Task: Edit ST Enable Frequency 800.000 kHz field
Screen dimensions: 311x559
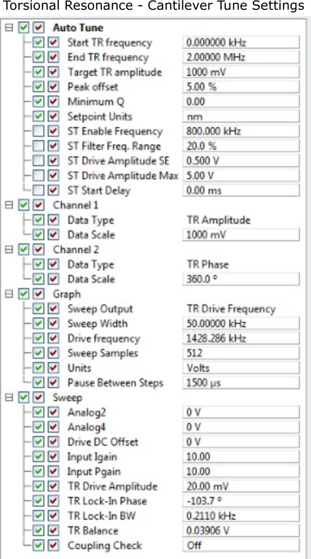Action: [241, 131]
